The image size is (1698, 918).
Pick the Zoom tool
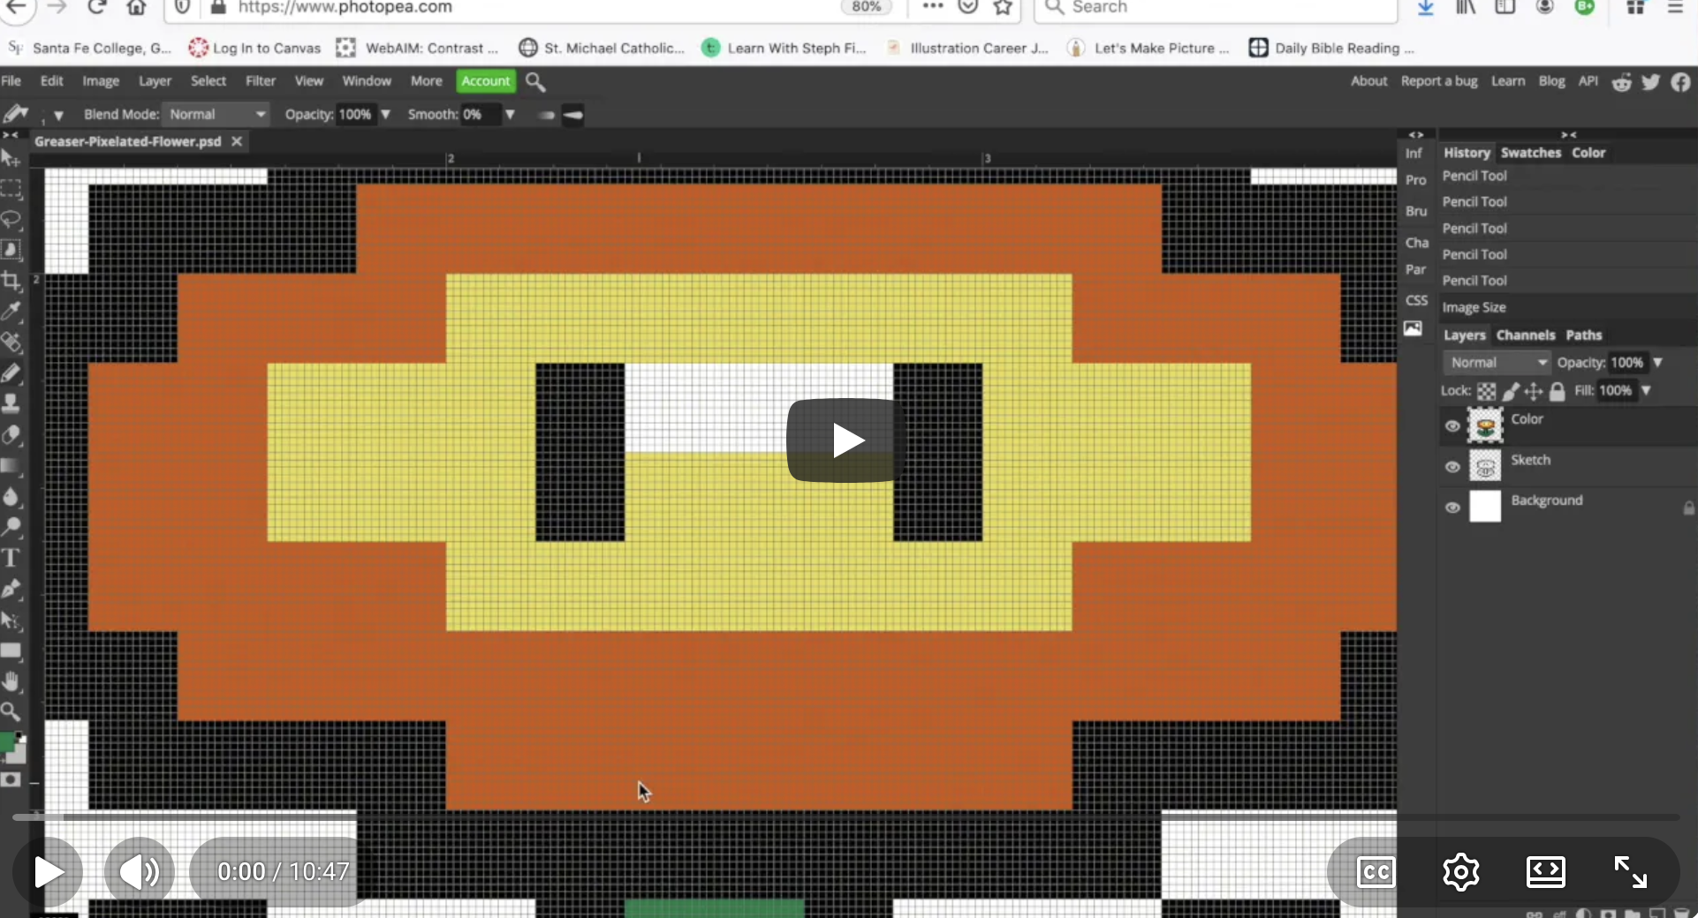[11, 711]
